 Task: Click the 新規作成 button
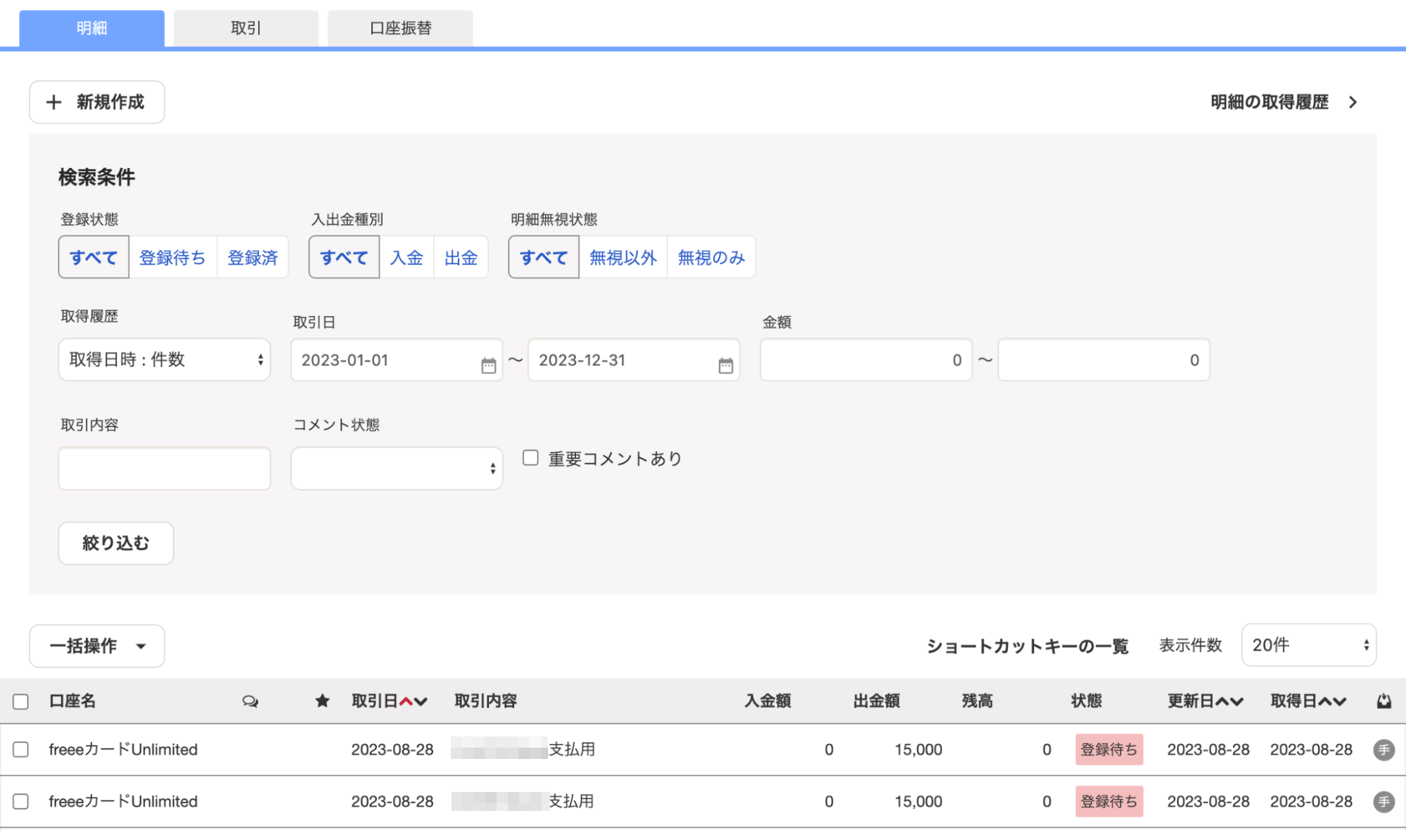(x=97, y=103)
